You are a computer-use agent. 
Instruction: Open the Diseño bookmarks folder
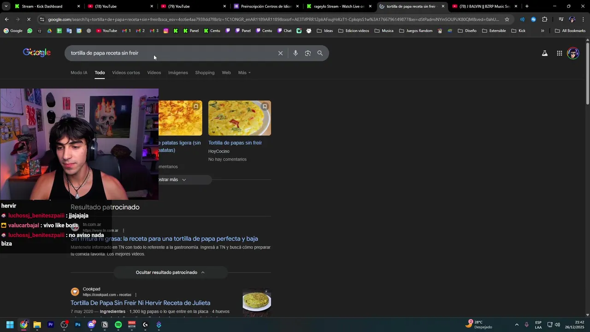[x=467, y=31]
